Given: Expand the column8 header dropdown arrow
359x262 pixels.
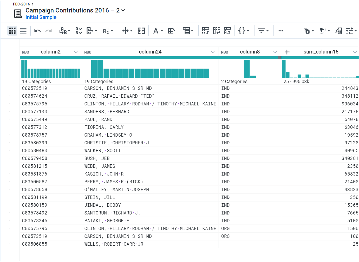Looking at the screenshot, I should click(275, 52).
